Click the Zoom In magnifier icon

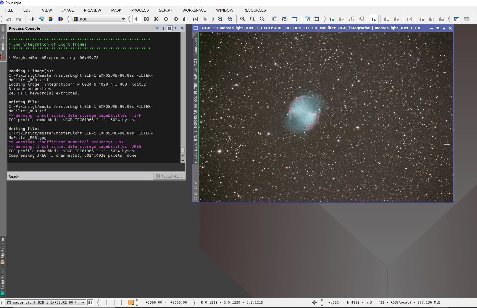coord(220,19)
